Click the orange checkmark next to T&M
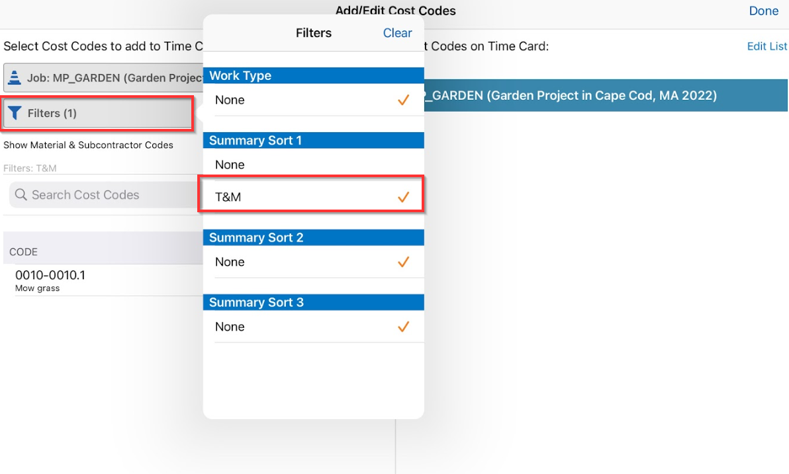The height and width of the screenshot is (474, 789). click(403, 196)
